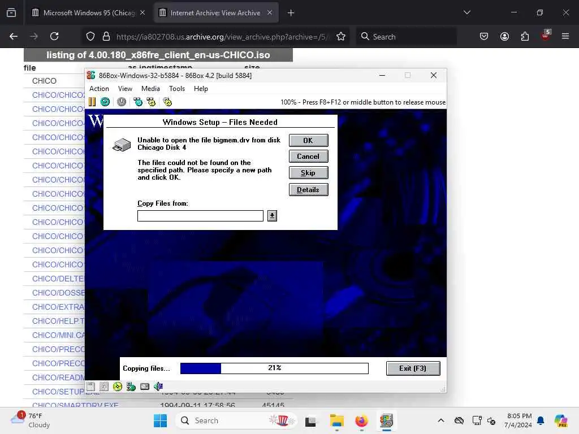The image size is (579, 434).
Task: Click the floppy drive icon in Setup dialog
Action: coord(122,145)
